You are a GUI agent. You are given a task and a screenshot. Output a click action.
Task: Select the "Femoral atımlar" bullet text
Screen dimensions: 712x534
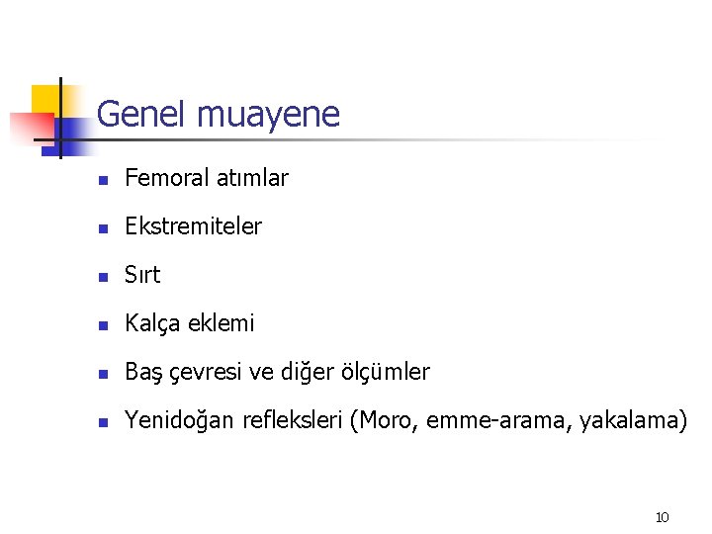coord(206,178)
